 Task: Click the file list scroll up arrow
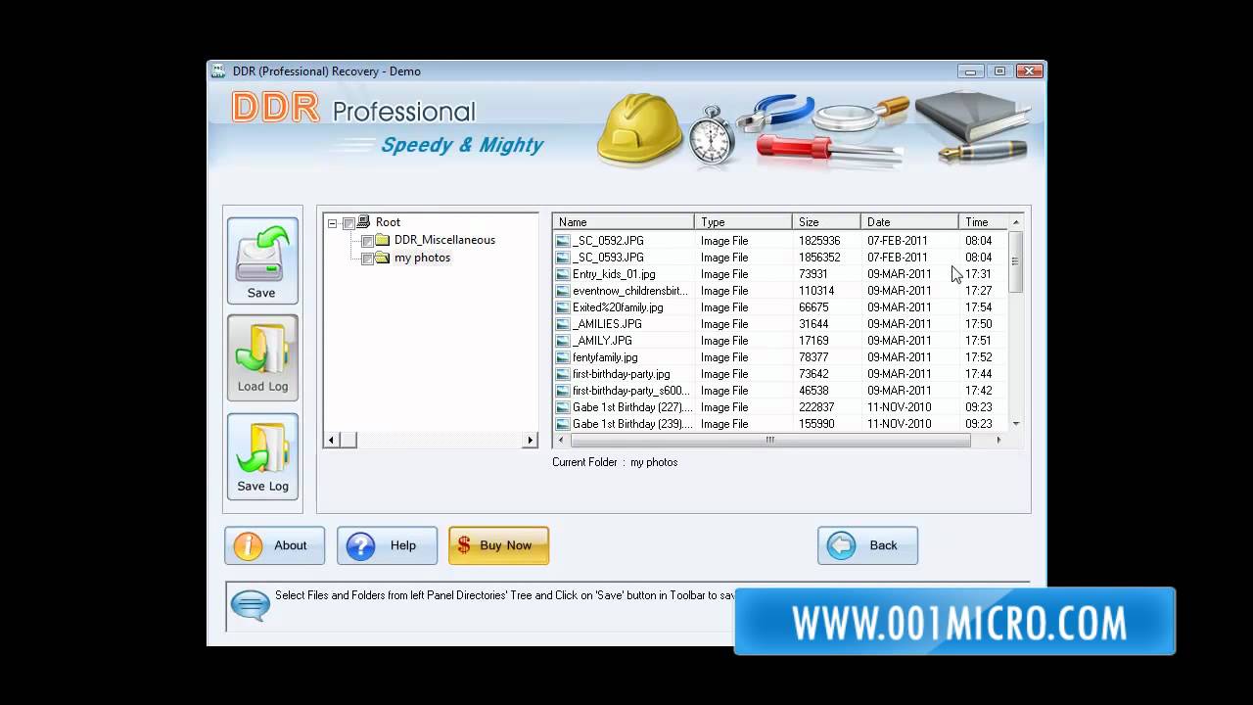tap(1015, 222)
